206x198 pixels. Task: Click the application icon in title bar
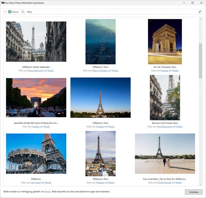pos(3,3)
